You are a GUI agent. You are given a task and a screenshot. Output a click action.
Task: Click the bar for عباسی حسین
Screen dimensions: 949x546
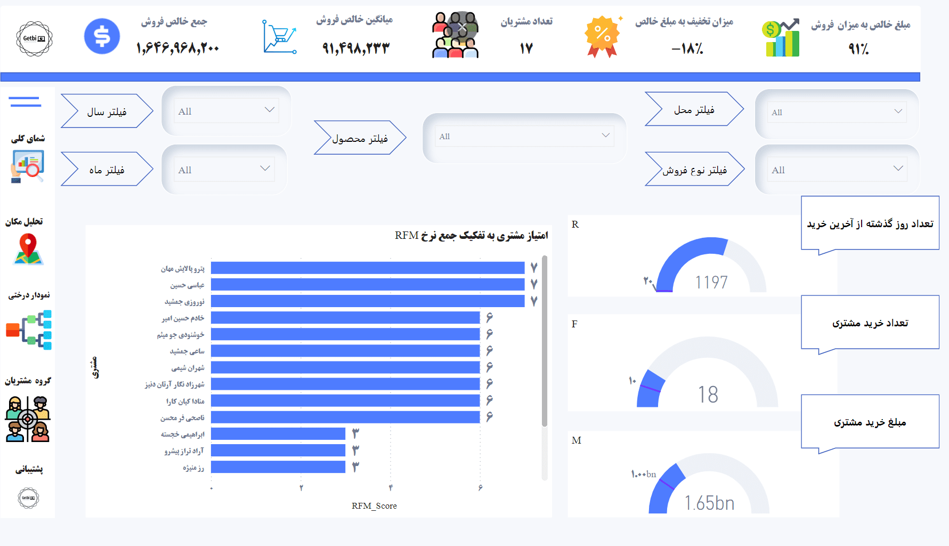coord(368,284)
